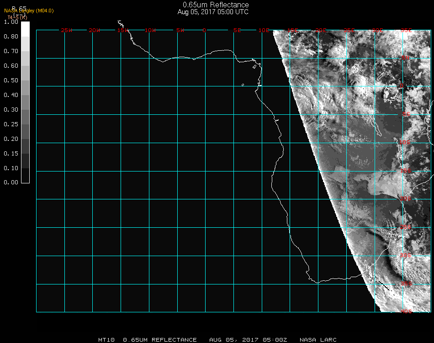Click the 10W longitude label
This screenshot has width=434, height=343.
pyautogui.click(x=150, y=31)
